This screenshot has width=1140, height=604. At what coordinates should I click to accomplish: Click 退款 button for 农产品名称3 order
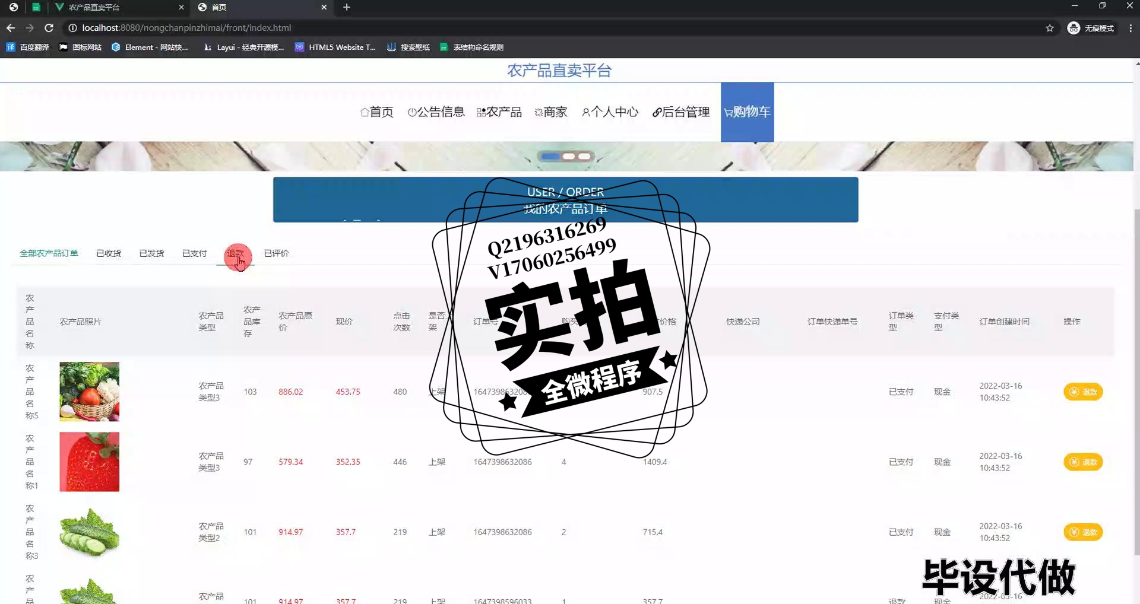[1083, 532]
